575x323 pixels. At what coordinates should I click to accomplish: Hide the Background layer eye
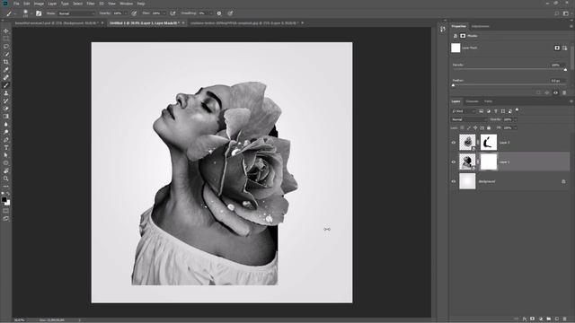[x=454, y=181]
